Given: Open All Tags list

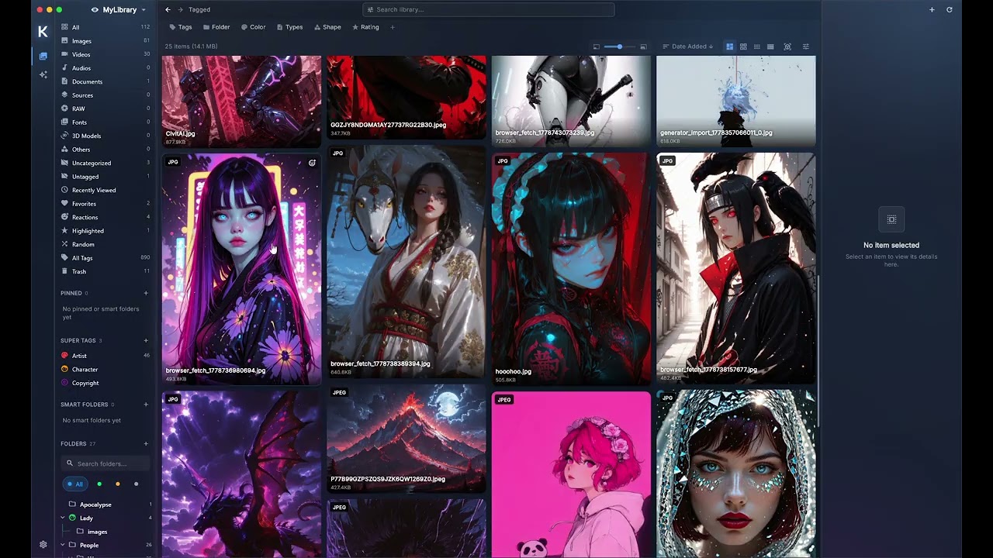Looking at the screenshot, I should (106, 258).
